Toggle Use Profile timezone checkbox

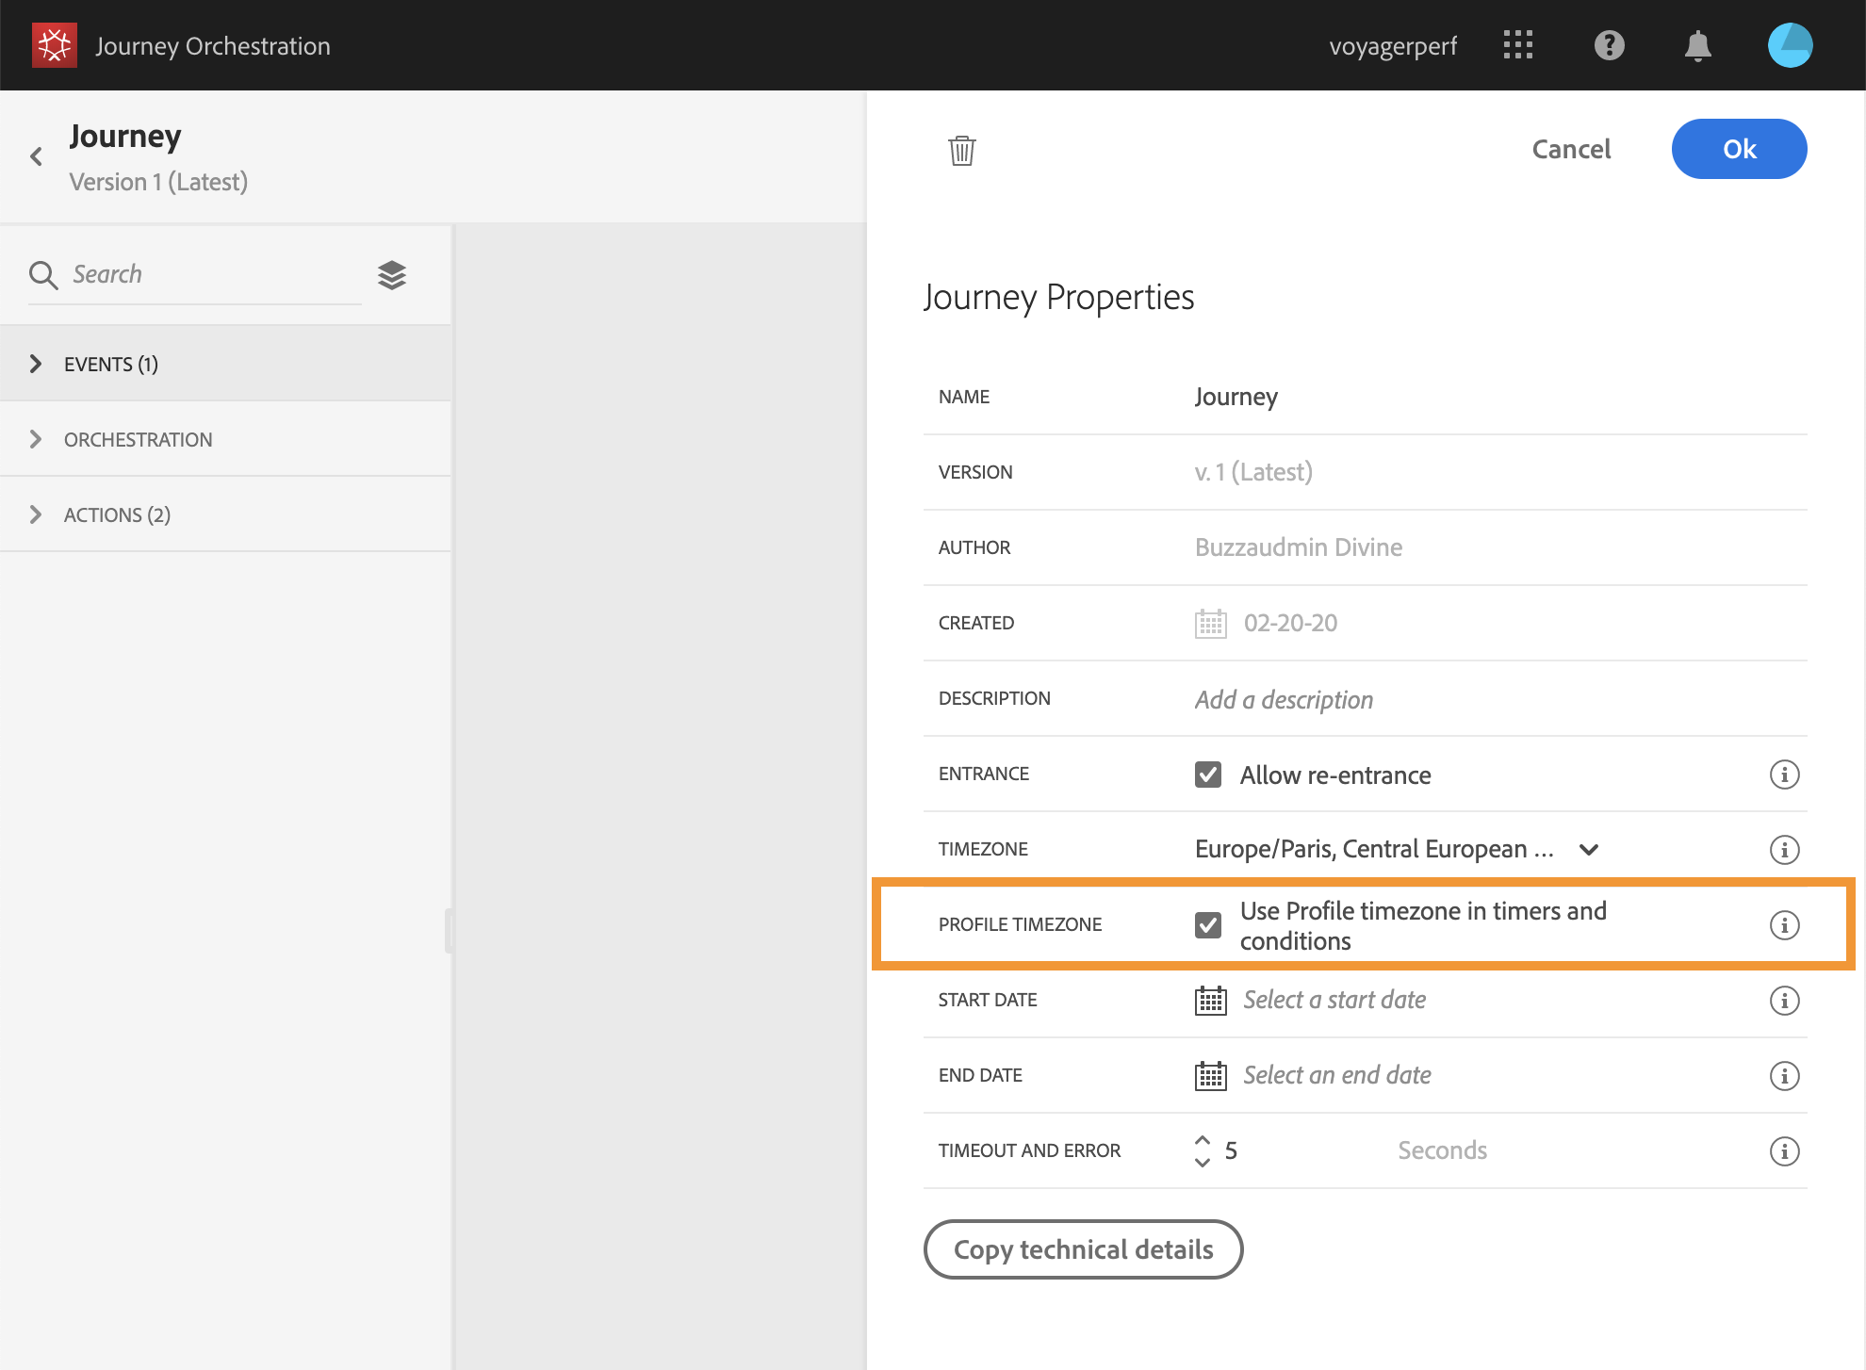pyautogui.click(x=1208, y=924)
